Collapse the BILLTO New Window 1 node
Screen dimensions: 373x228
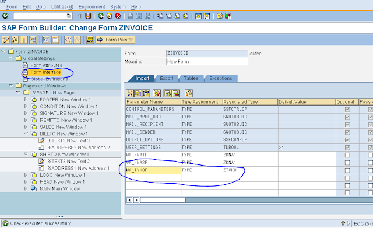point(26,134)
